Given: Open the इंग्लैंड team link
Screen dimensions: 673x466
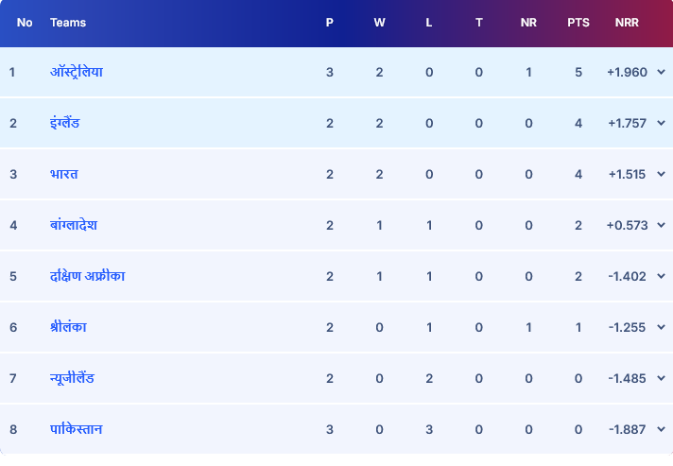Looking at the screenshot, I should pyautogui.click(x=65, y=123).
